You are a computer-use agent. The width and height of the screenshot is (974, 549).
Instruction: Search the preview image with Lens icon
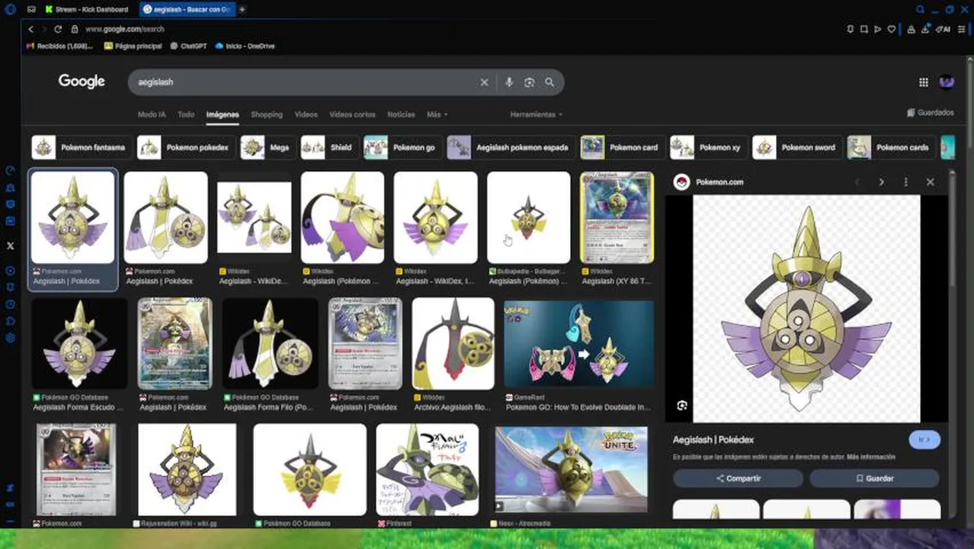(682, 406)
